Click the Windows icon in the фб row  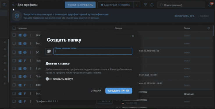click(x=20, y=52)
